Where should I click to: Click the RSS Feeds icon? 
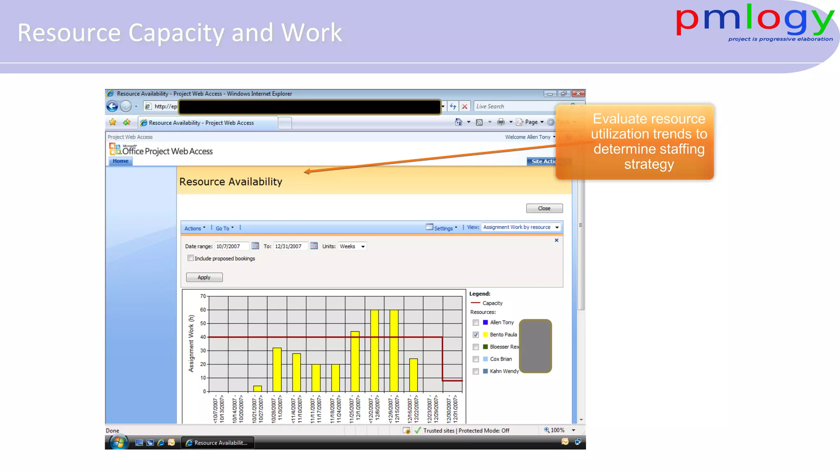(479, 122)
